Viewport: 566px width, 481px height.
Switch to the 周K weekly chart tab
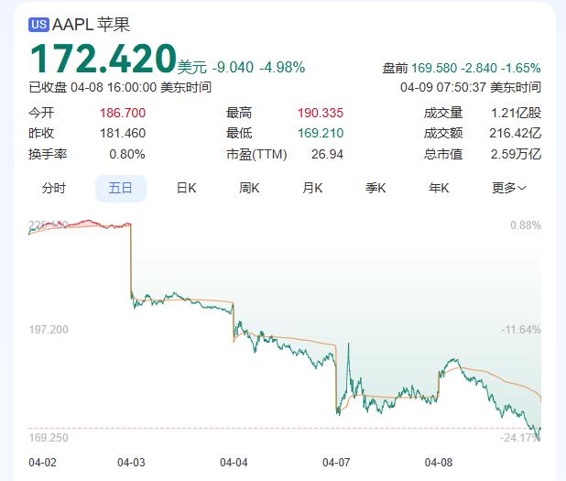pyautogui.click(x=249, y=188)
